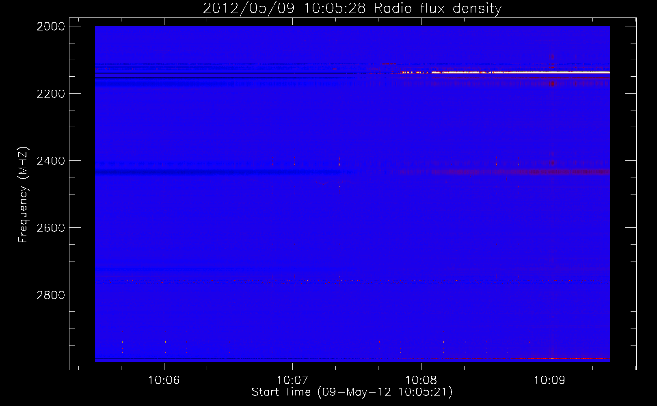Click the 10:07 time axis label
The image size is (657, 406).
point(292,380)
